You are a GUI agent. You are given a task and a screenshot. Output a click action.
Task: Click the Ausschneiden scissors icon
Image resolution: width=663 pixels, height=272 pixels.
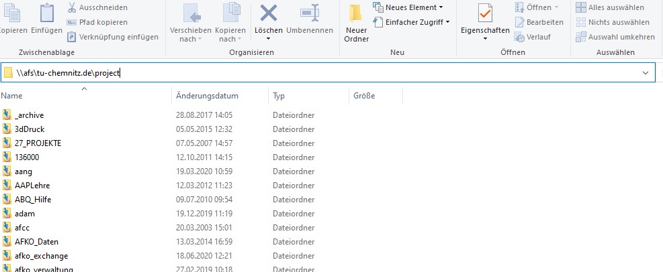pyautogui.click(x=72, y=7)
